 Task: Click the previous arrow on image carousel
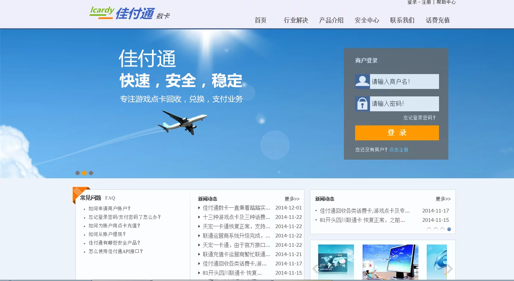point(316,268)
